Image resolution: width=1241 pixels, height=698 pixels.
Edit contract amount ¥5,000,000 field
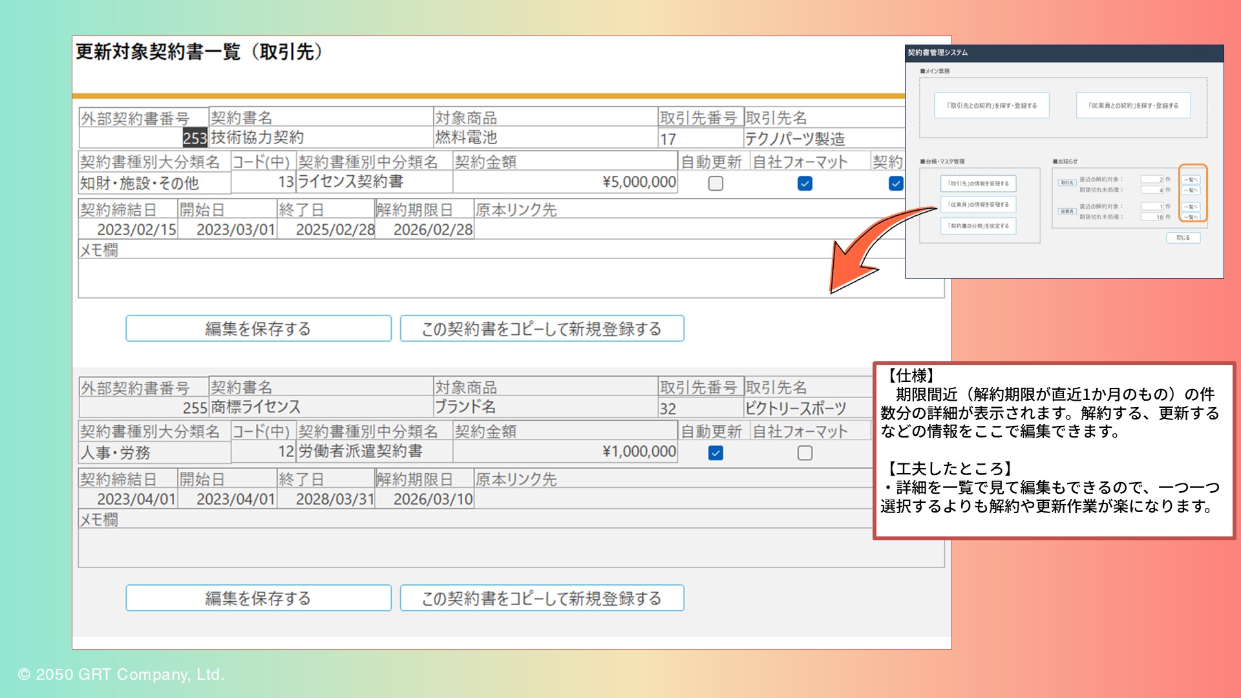pyautogui.click(x=565, y=182)
